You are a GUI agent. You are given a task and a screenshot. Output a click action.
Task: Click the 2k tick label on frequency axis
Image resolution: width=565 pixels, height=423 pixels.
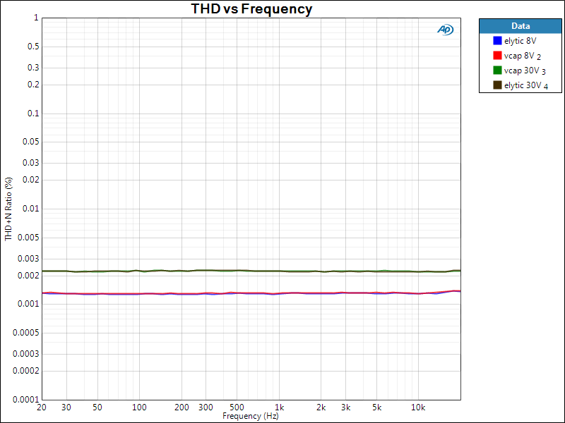coord(321,407)
